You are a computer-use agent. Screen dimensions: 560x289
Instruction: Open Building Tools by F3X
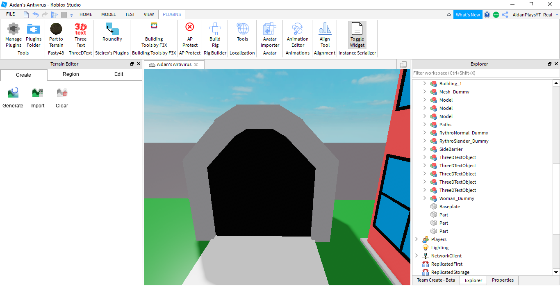154,35
